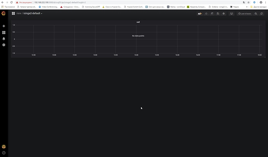Screen dimensions: 268x157
Task: Share the dashboard using the share icon
Action: pyautogui.click(x=212, y=14)
